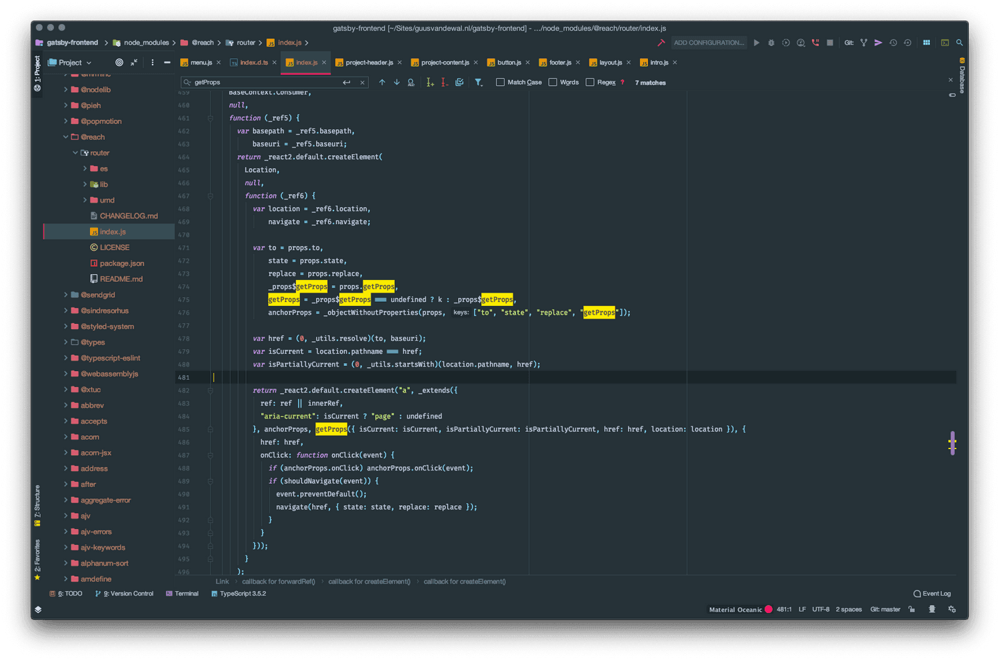
Task: Open the Terminal tool window
Action: point(181,593)
